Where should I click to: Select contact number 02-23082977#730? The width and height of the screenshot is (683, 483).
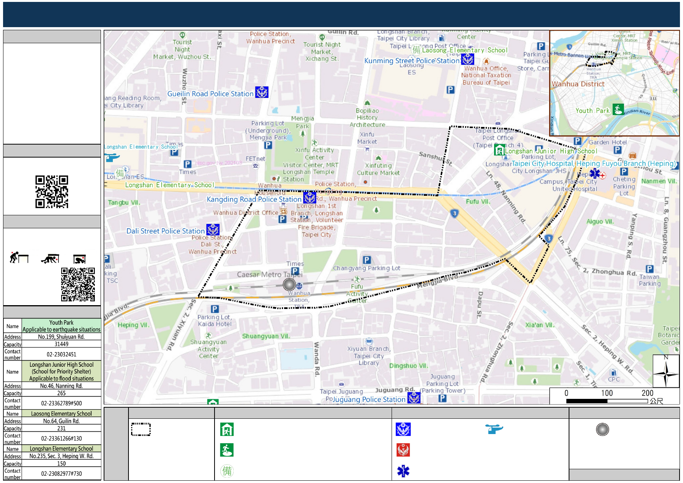pyautogui.click(x=61, y=473)
